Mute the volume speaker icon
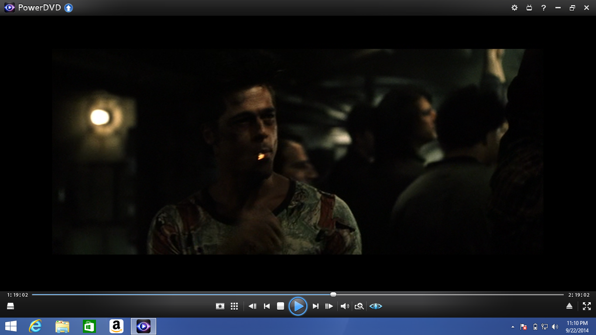Screen dimensions: 596x335 pos(345,306)
